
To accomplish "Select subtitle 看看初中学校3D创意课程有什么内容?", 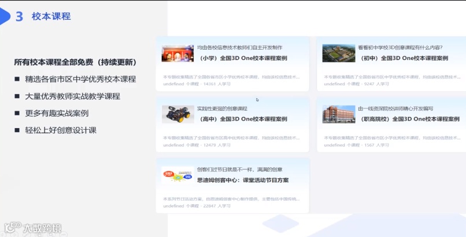I will pyautogui.click(x=400, y=47).
